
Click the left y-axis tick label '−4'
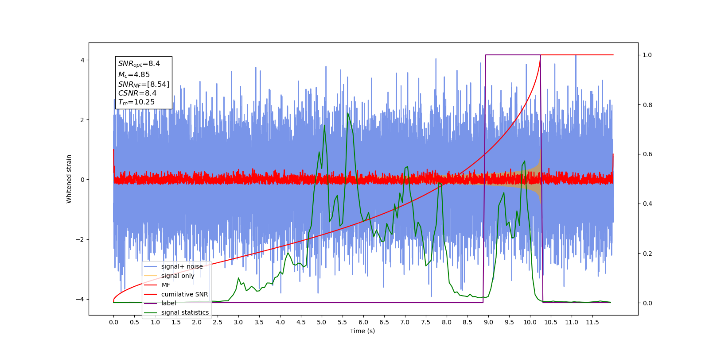80,299
